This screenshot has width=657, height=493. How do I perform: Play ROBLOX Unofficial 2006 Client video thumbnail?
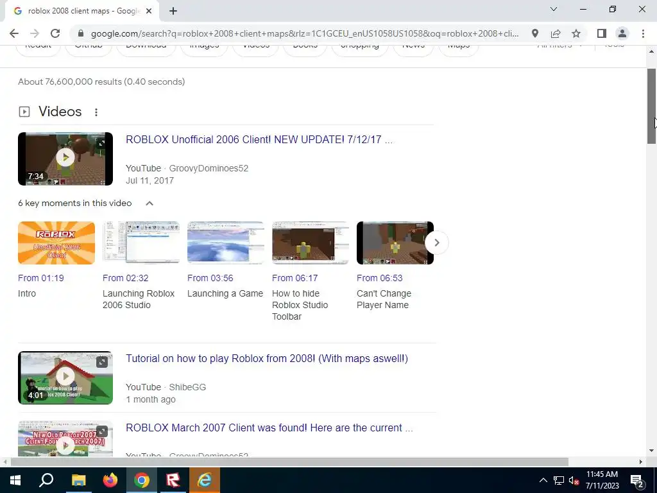(65, 159)
